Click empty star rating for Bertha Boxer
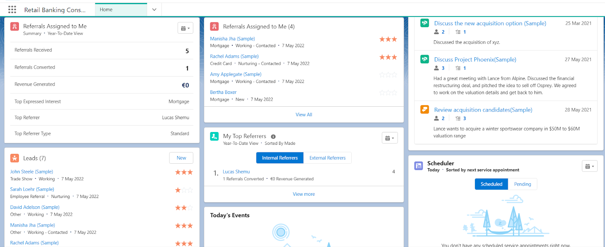The image size is (605, 247). [388, 93]
